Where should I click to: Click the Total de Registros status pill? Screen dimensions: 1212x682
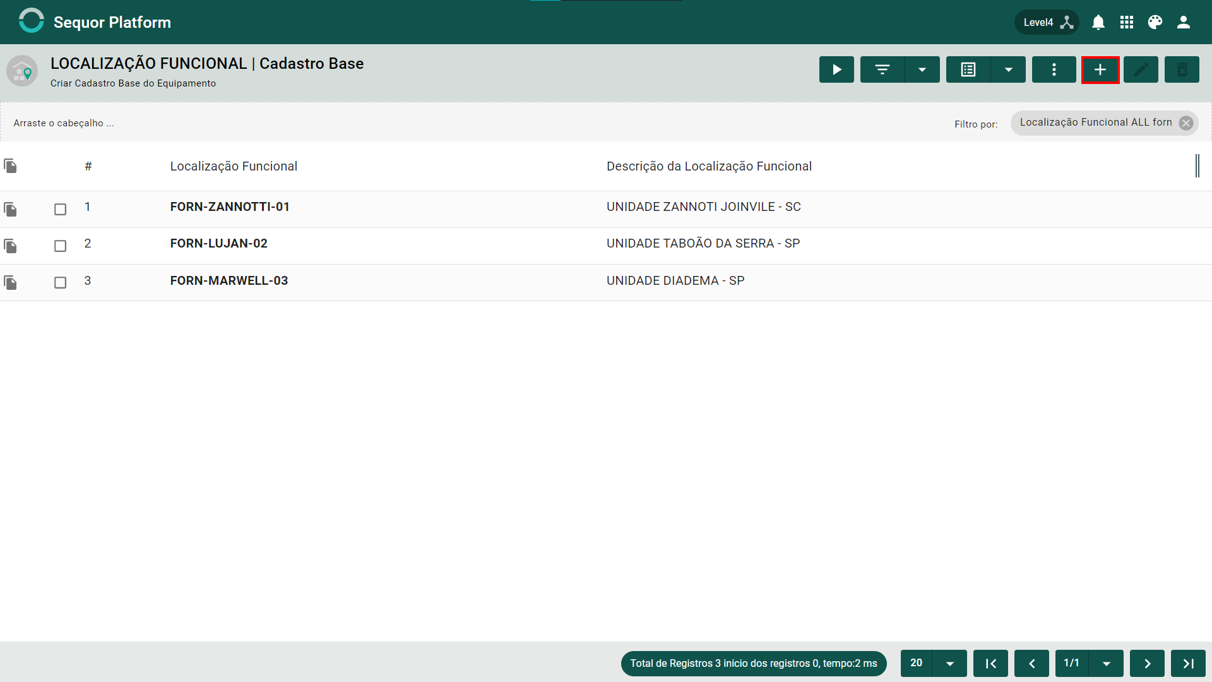[754, 663]
